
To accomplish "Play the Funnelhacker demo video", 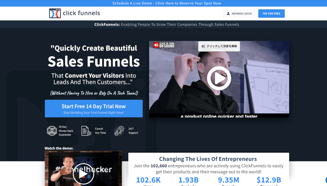I will tap(83, 174).
